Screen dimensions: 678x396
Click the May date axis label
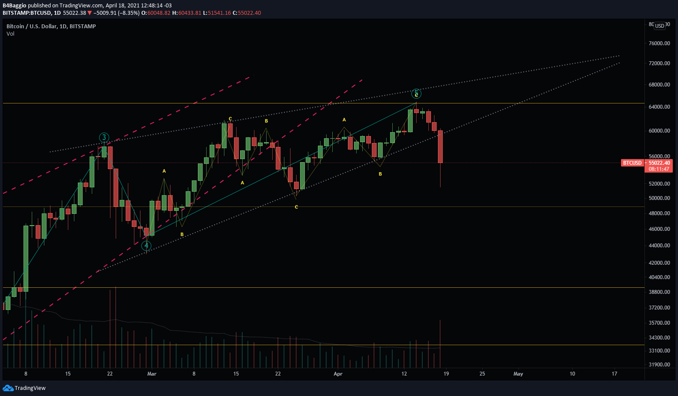click(518, 374)
